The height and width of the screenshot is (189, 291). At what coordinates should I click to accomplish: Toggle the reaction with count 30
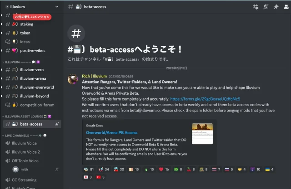pyautogui.click(x=119, y=170)
